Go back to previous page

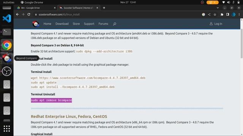pyautogui.click(x=17, y=14)
